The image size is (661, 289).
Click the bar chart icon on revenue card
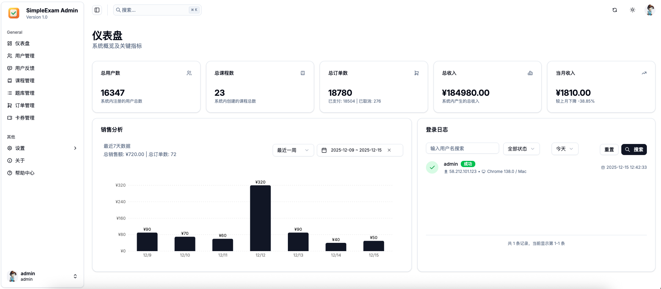pyautogui.click(x=530, y=73)
